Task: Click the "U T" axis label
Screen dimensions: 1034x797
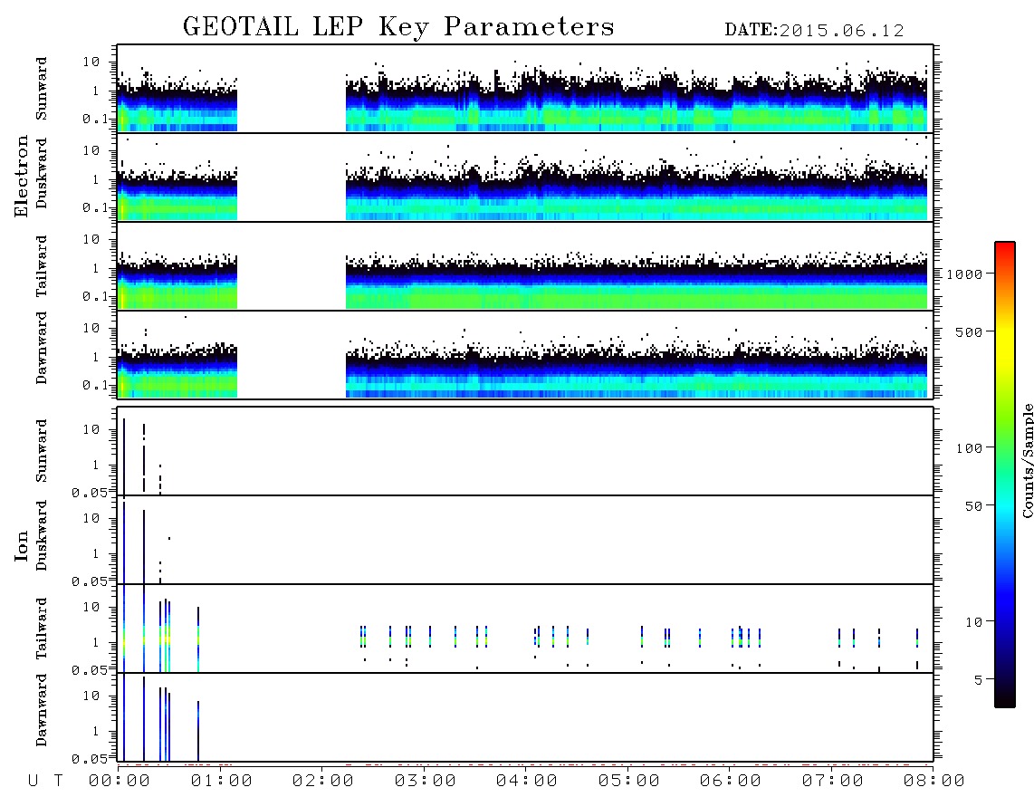Action: (x=45, y=782)
